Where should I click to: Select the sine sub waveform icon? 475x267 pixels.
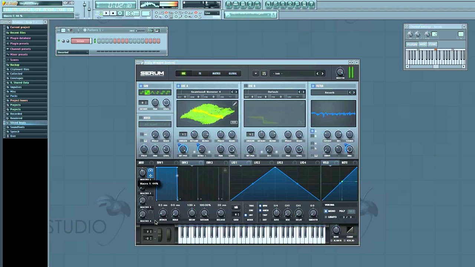pyautogui.click(x=142, y=92)
